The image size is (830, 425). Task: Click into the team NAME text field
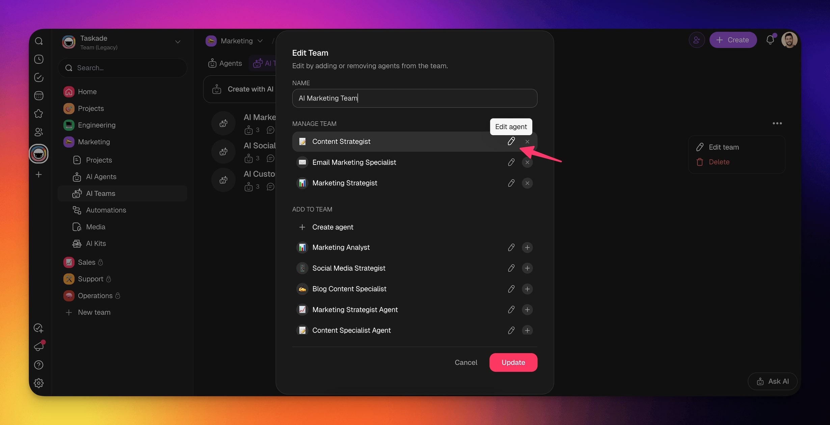tap(414, 98)
